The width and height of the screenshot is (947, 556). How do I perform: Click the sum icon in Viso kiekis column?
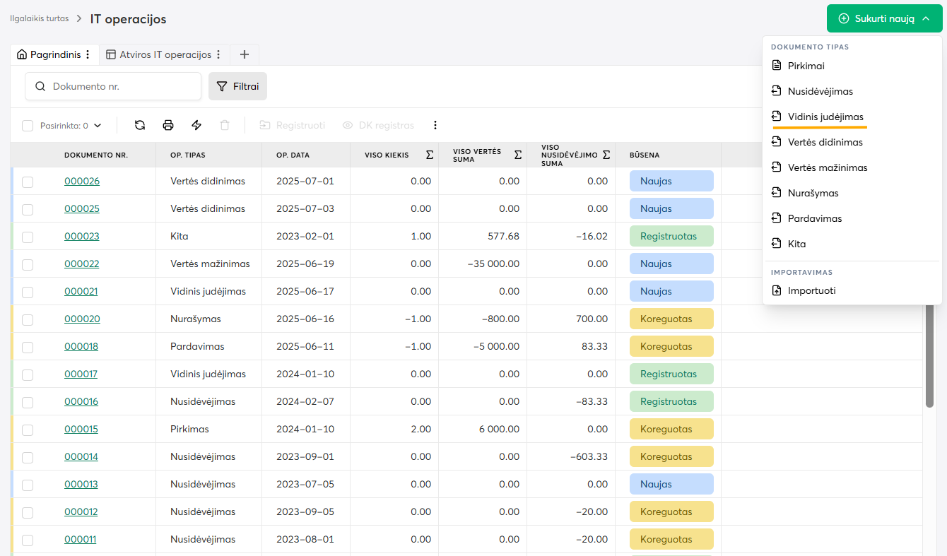click(430, 155)
